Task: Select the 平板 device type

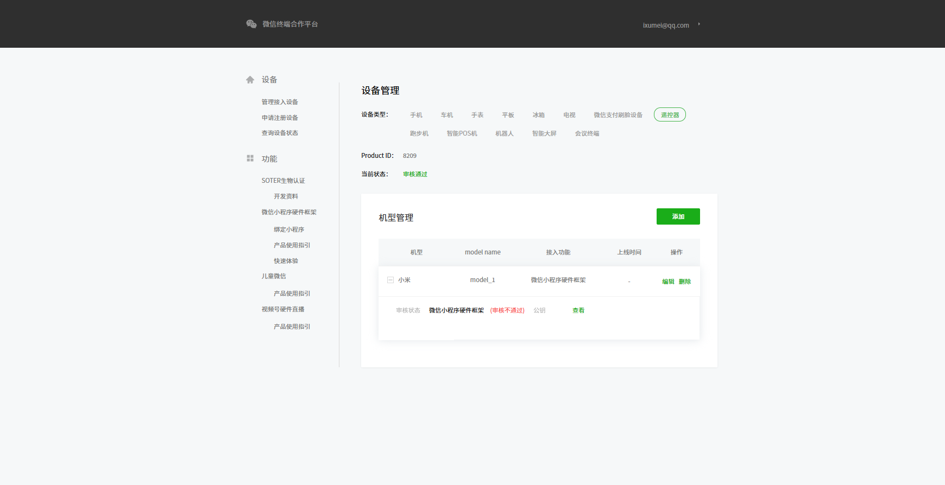Action: coord(508,115)
